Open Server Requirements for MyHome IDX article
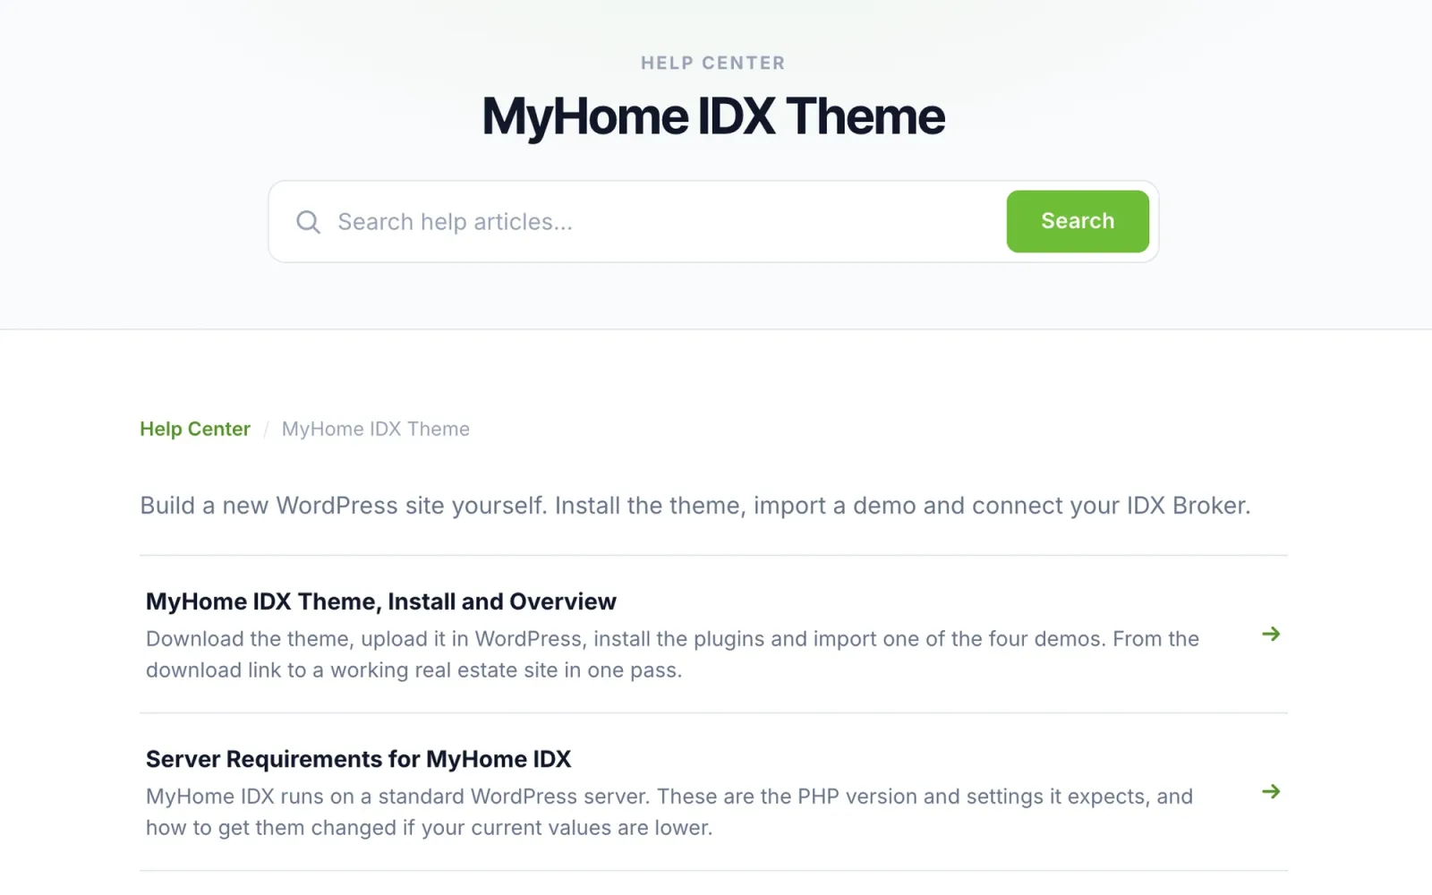The image size is (1432, 895). point(358,759)
